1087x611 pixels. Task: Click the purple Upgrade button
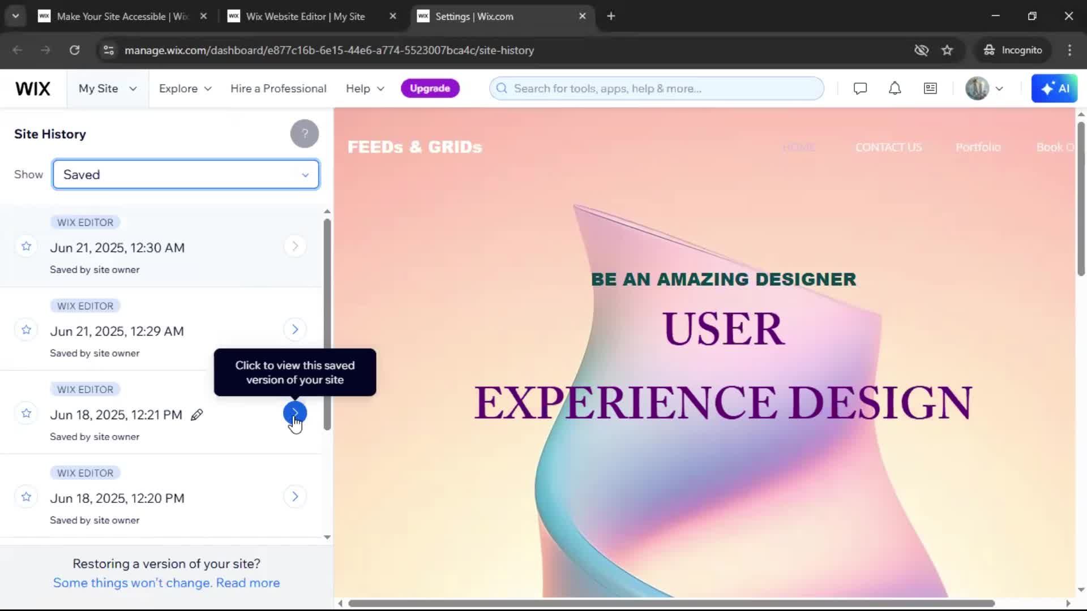tap(430, 88)
